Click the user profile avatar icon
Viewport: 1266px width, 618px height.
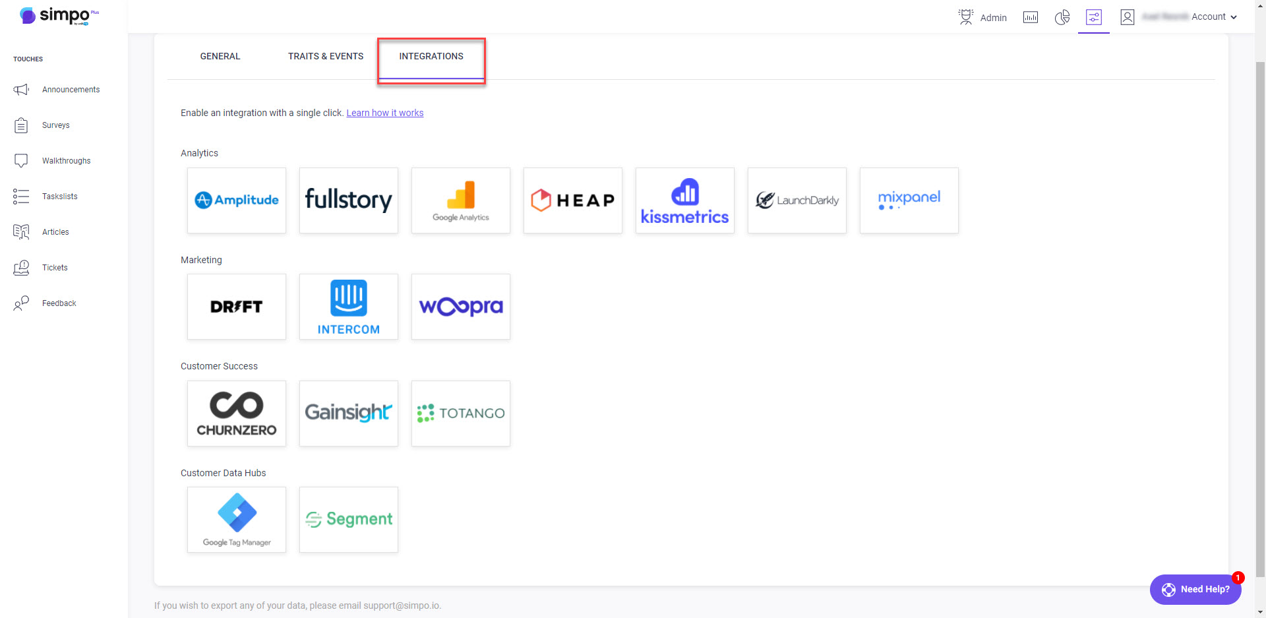(1128, 17)
